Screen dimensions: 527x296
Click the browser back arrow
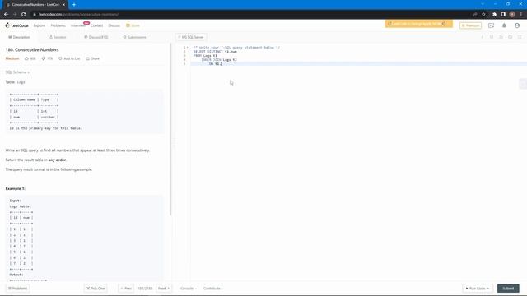tap(6, 15)
